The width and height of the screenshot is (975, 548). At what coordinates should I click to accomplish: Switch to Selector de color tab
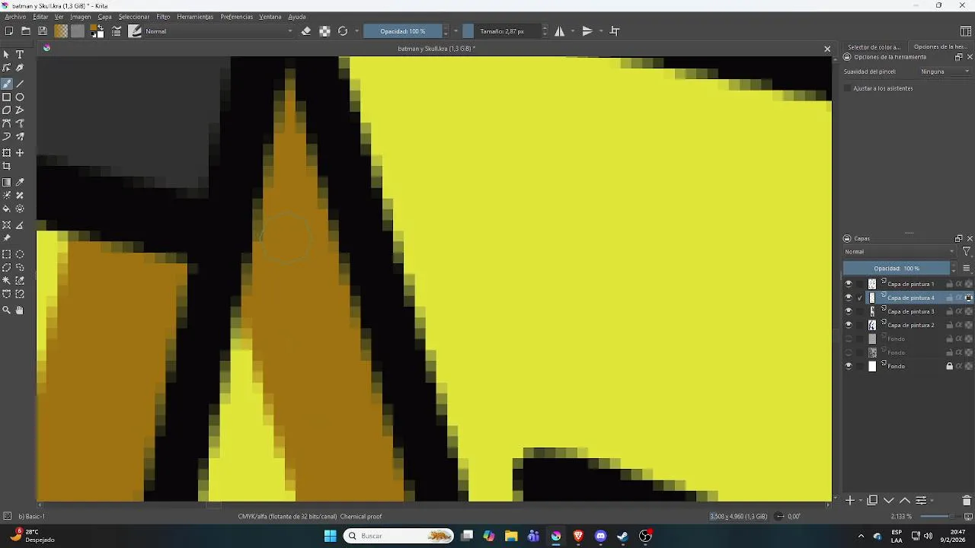874,47
